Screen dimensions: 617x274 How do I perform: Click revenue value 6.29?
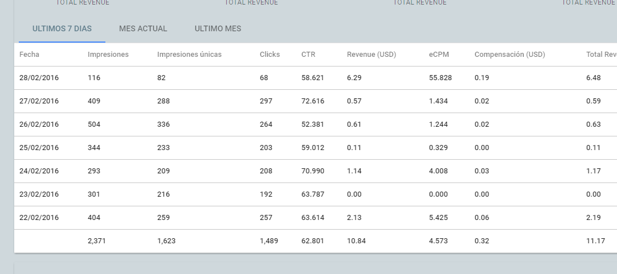pyautogui.click(x=354, y=78)
